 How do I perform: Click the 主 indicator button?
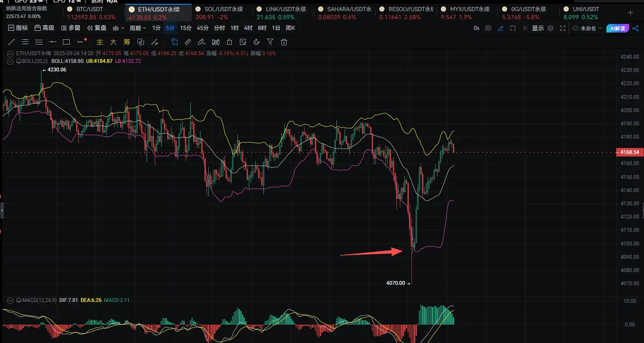[x=100, y=42]
